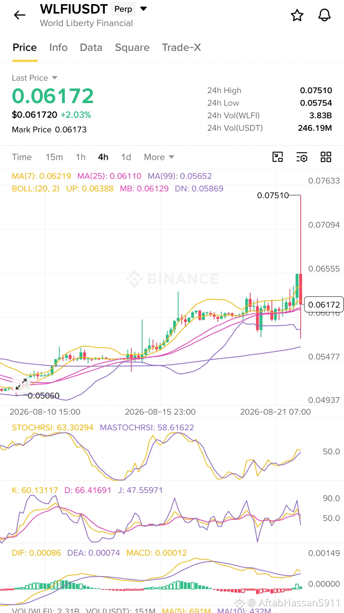Switch to the Info tab

pyautogui.click(x=58, y=47)
